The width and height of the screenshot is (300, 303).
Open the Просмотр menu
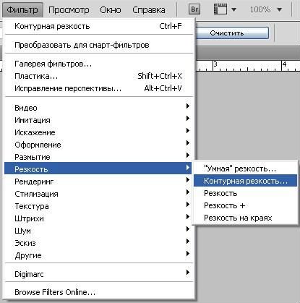69,10
